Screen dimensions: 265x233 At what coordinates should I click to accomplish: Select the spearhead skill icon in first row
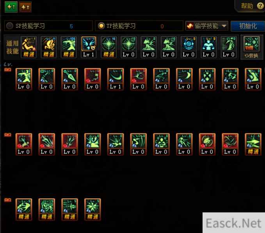(69, 79)
